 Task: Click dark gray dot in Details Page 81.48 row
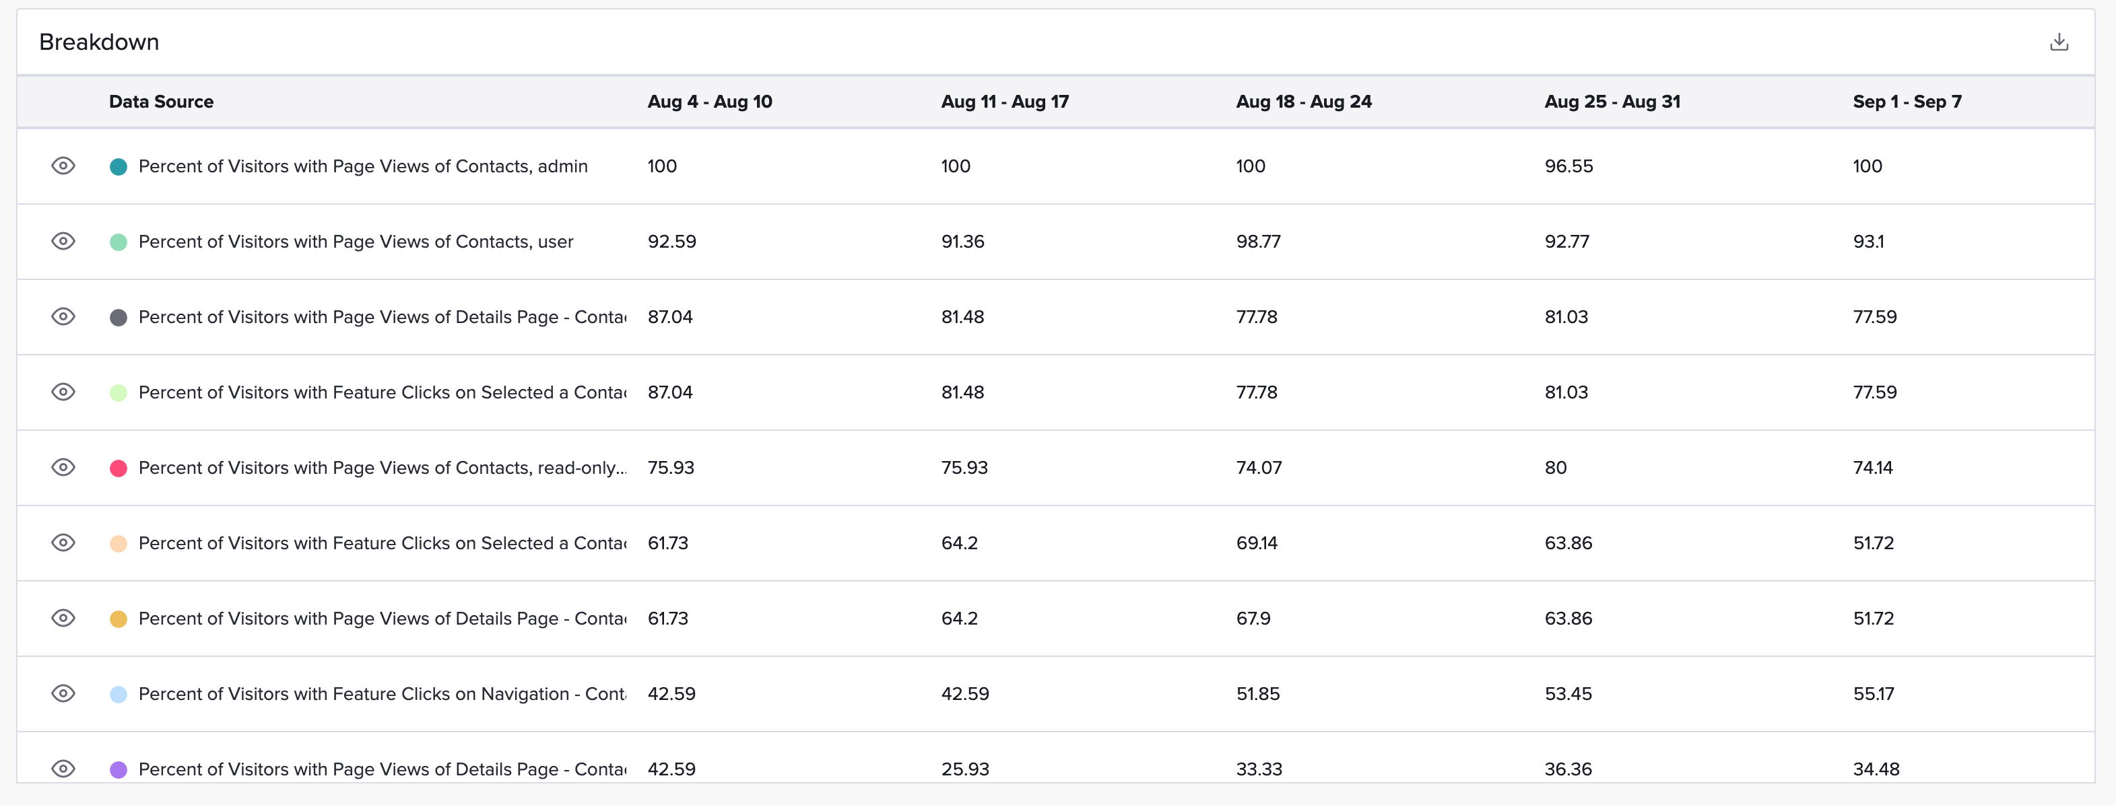pos(119,318)
